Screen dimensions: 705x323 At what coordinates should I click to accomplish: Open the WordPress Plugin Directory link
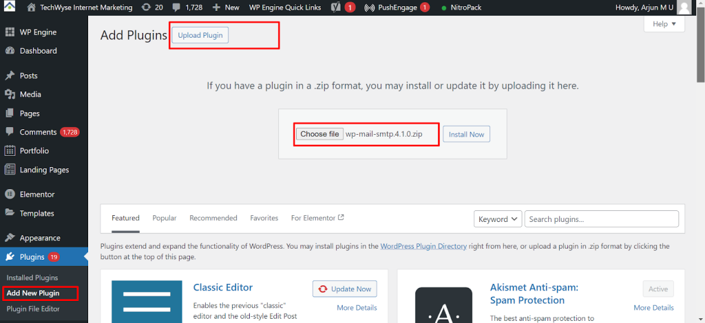(423, 246)
